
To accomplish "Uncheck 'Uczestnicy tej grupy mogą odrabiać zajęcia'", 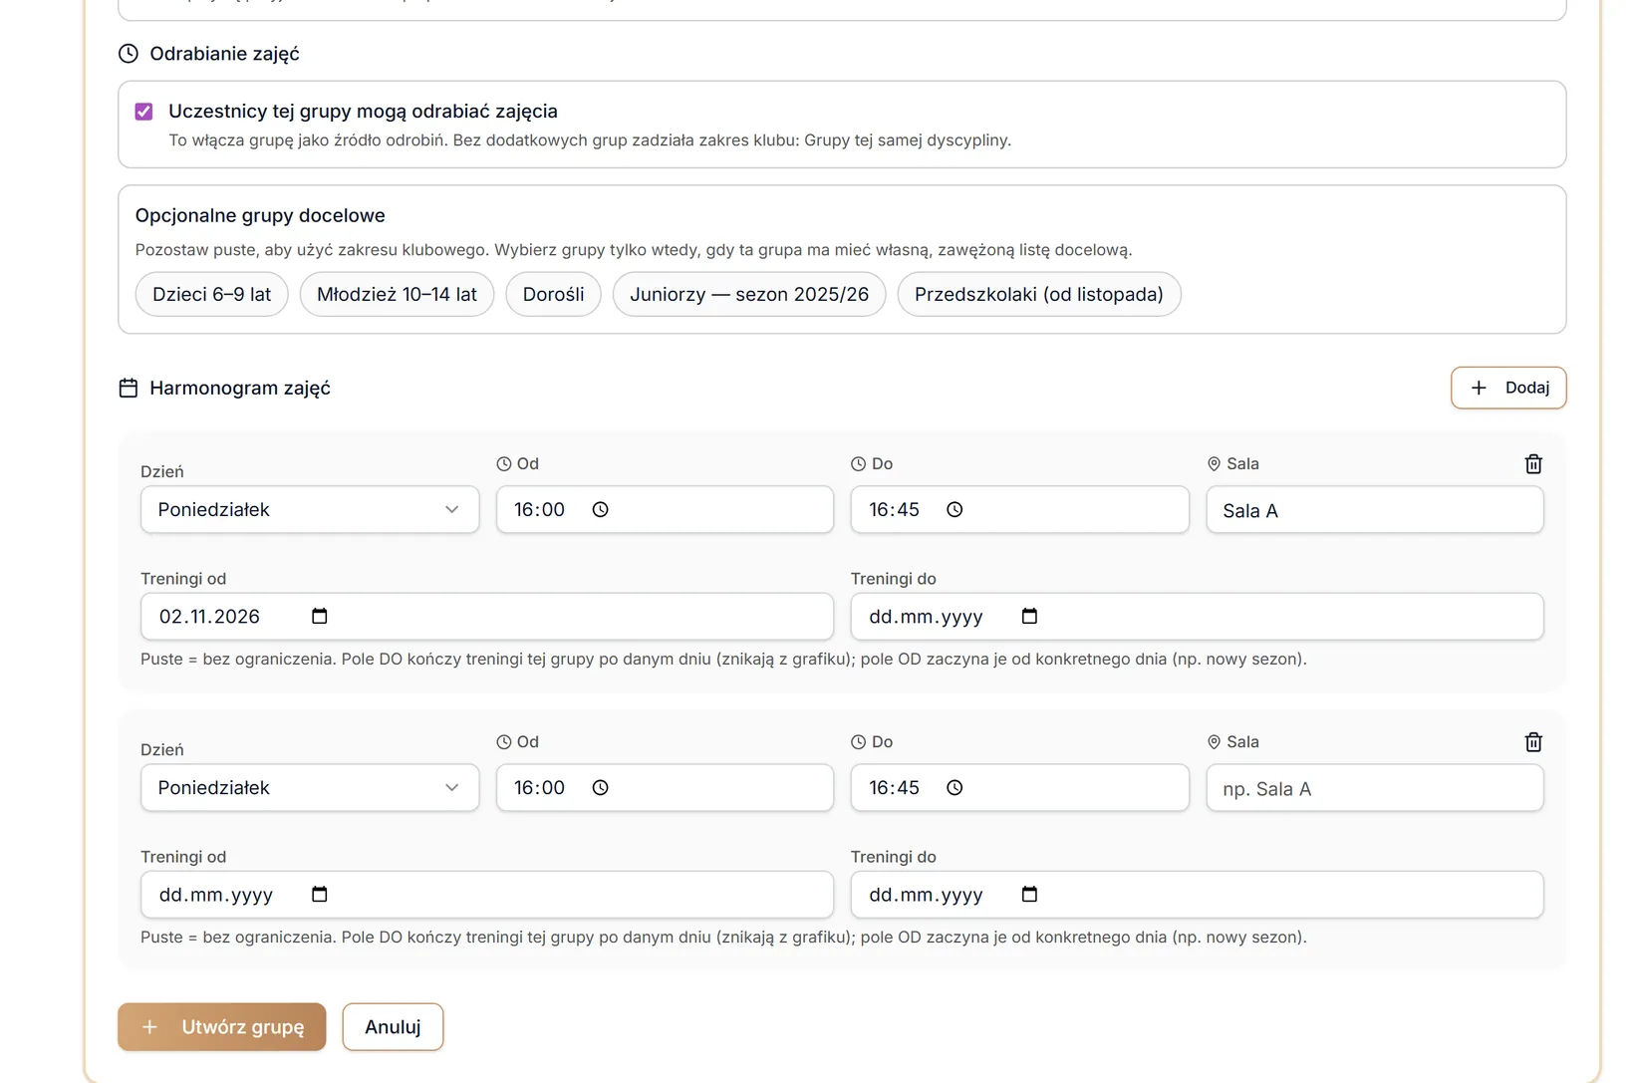I will coord(143,112).
